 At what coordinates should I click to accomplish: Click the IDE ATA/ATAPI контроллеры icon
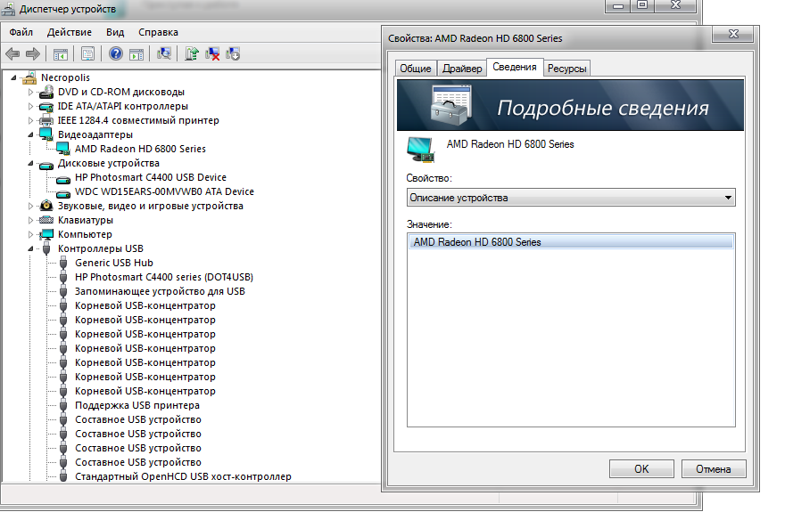[x=46, y=106]
